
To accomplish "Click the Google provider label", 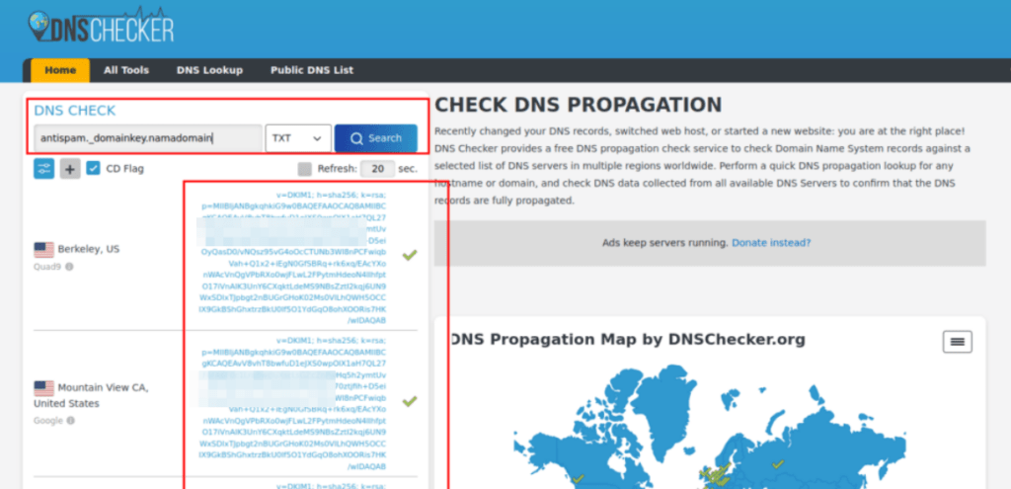I will click(48, 421).
